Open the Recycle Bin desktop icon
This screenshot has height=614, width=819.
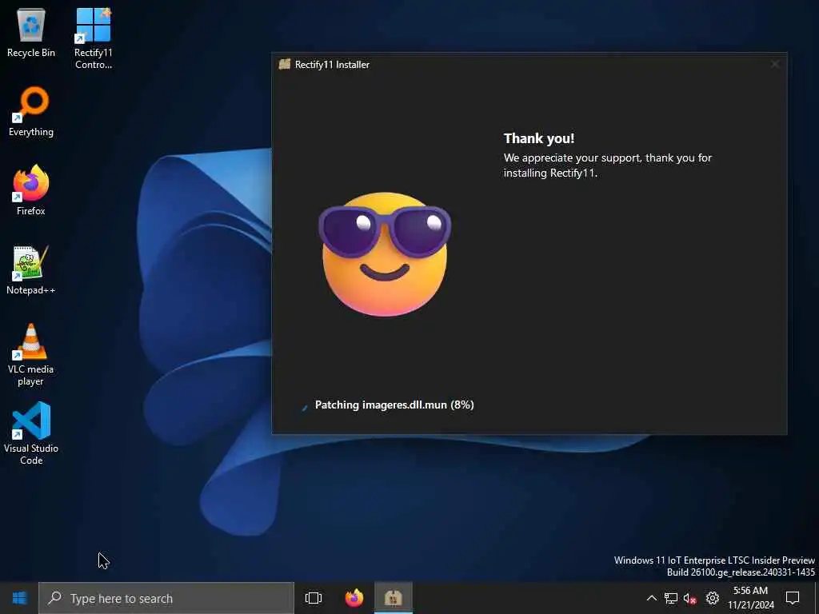(31, 33)
